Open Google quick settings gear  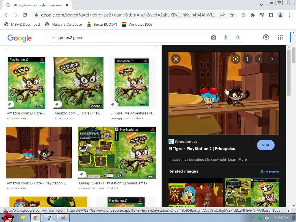click(x=266, y=37)
